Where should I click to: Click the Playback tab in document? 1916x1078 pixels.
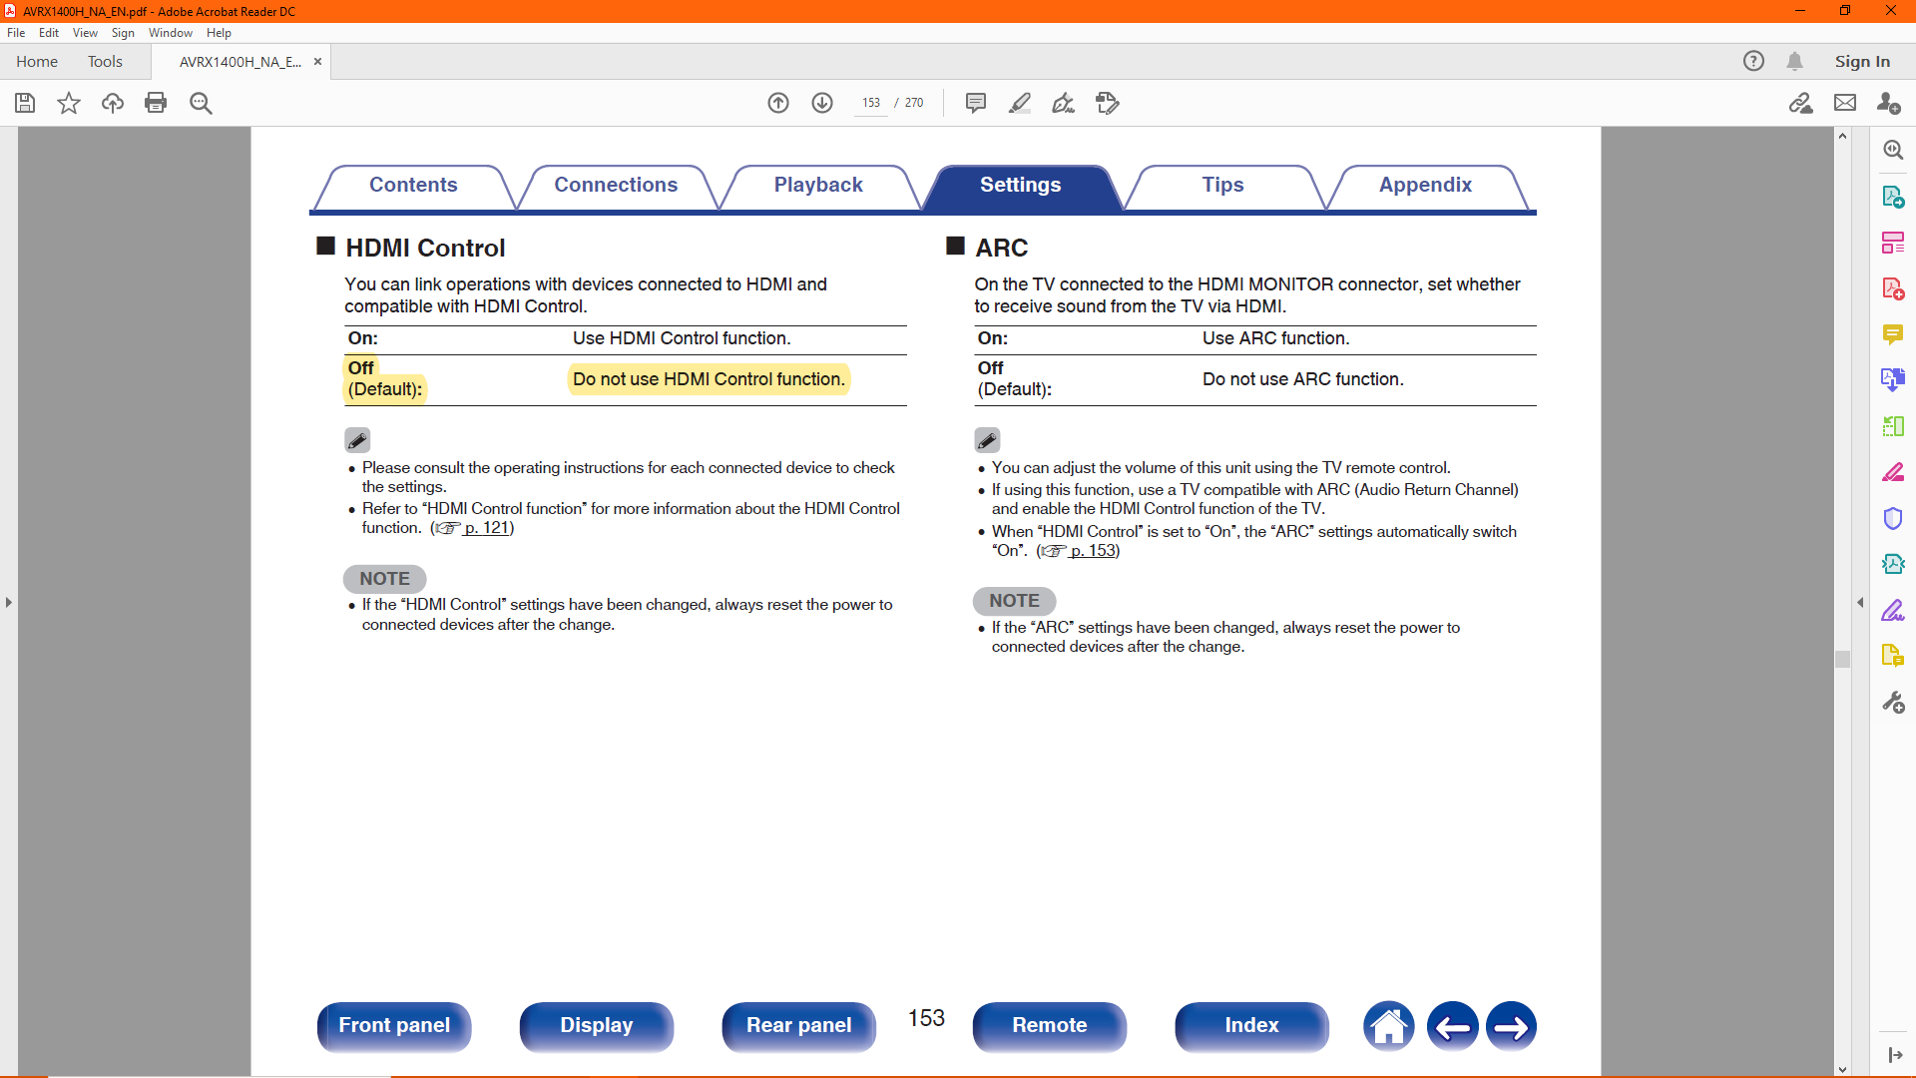[x=818, y=185]
